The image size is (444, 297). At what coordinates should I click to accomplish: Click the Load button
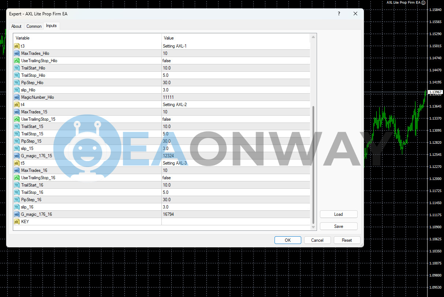click(x=339, y=214)
